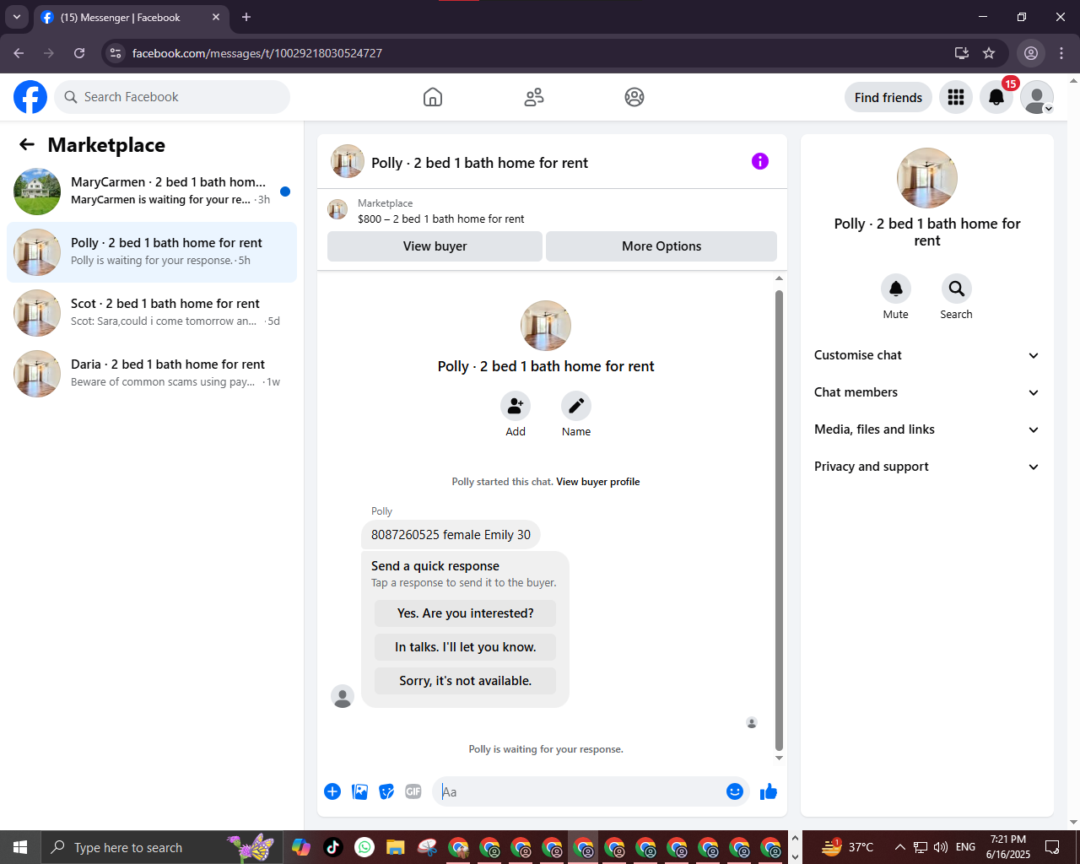Click the browser address bar URL
This screenshot has height=864, width=1080.
tap(257, 53)
